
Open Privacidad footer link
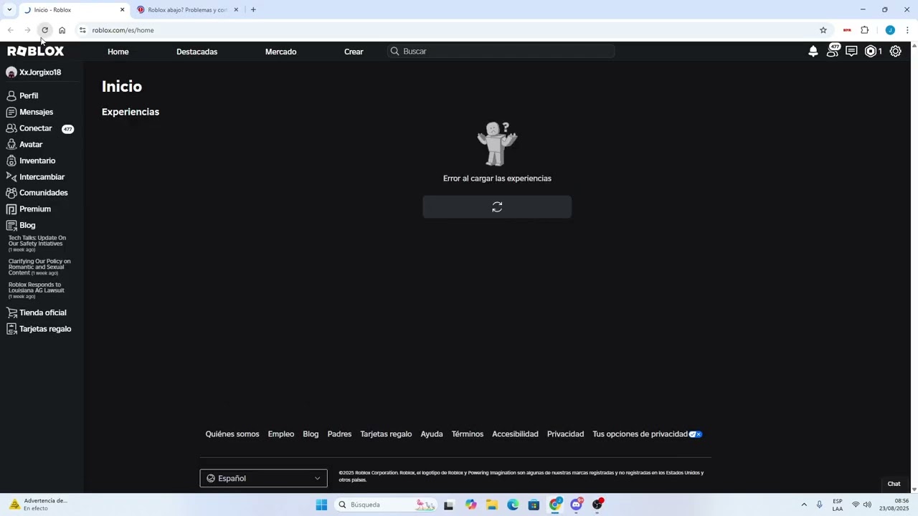(565, 434)
